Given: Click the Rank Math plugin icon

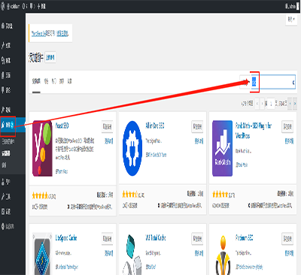Looking at the screenshot, I should tap(222, 148).
